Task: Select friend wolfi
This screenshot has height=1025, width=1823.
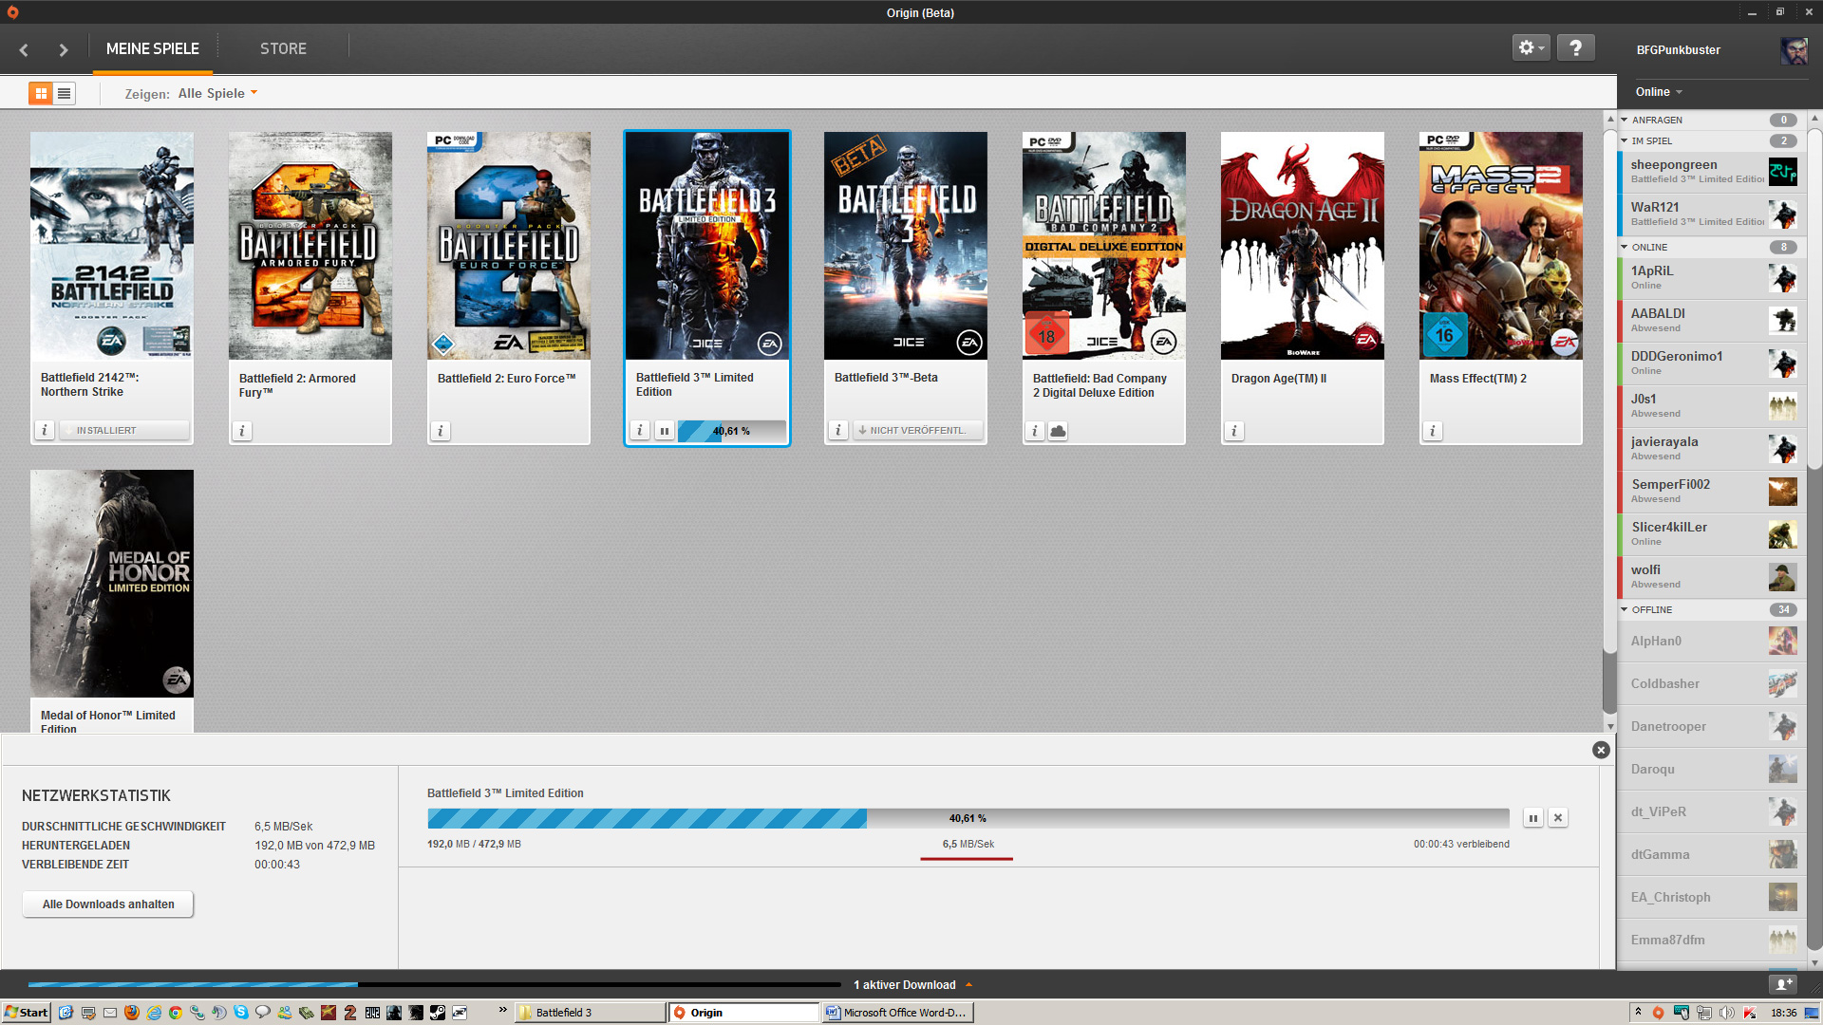Action: [x=1710, y=577]
